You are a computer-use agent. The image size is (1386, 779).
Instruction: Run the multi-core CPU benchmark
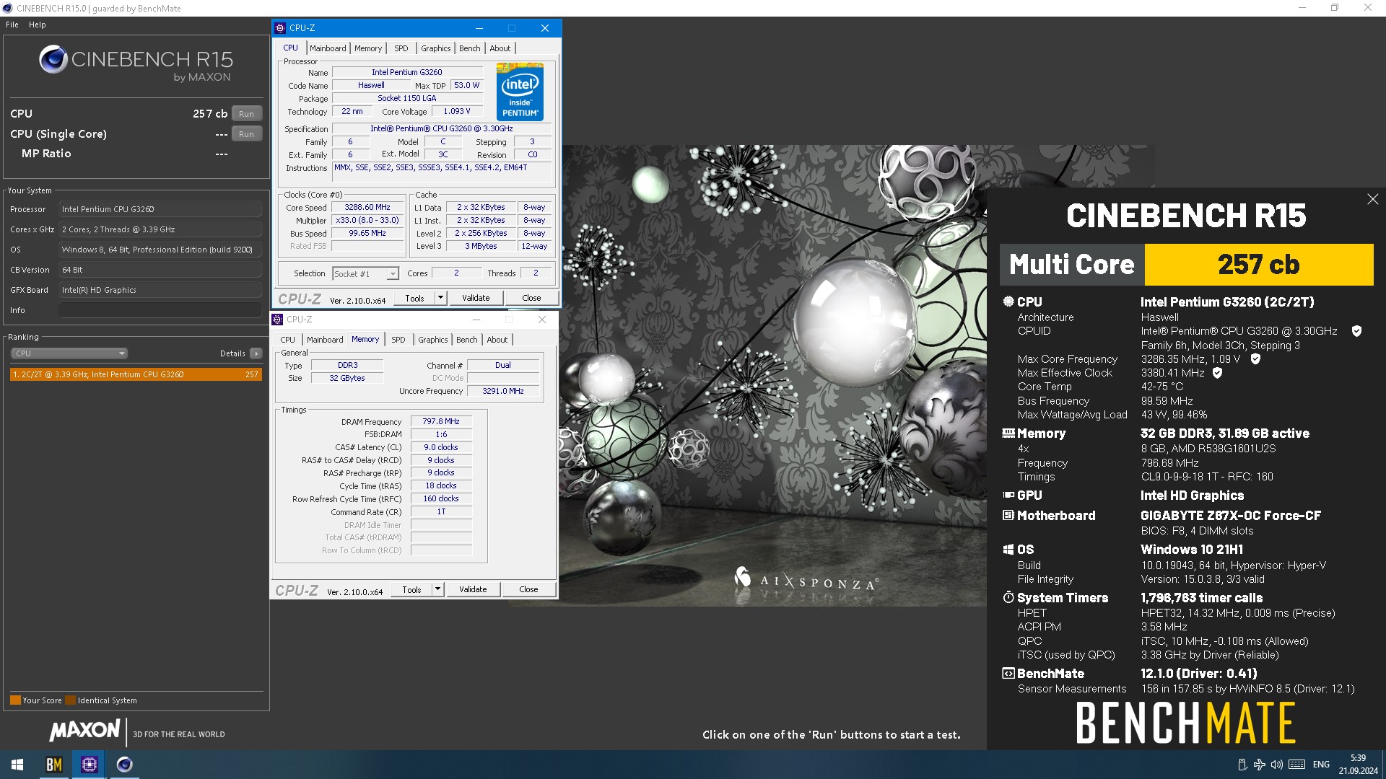coord(246,114)
